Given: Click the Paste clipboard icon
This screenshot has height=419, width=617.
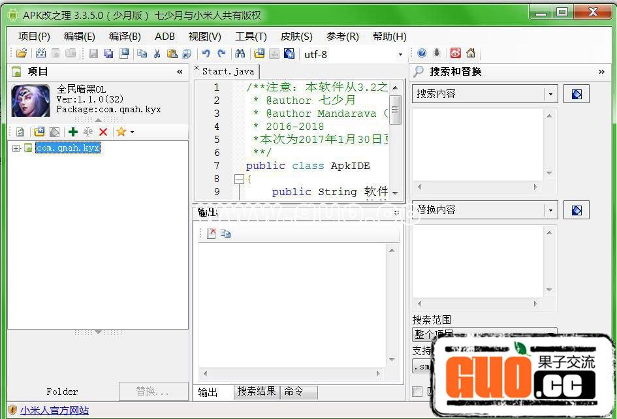Looking at the screenshot, I should pyautogui.click(x=172, y=53).
